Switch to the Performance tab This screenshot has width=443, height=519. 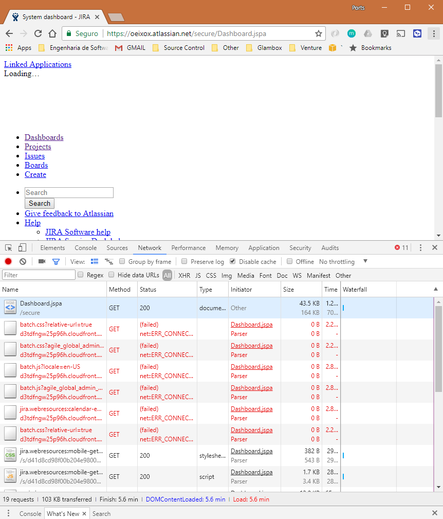(x=189, y=247)
